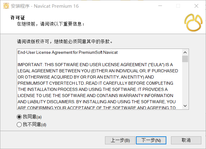Click the 下一步(N) button
206x149 pixels.
tap(151, 140)
